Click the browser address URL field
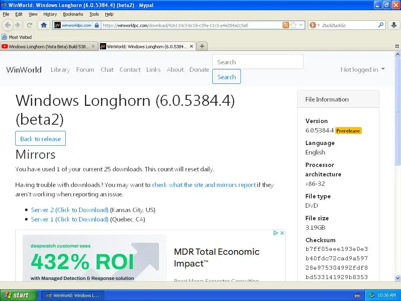 [x=192, y=25]
